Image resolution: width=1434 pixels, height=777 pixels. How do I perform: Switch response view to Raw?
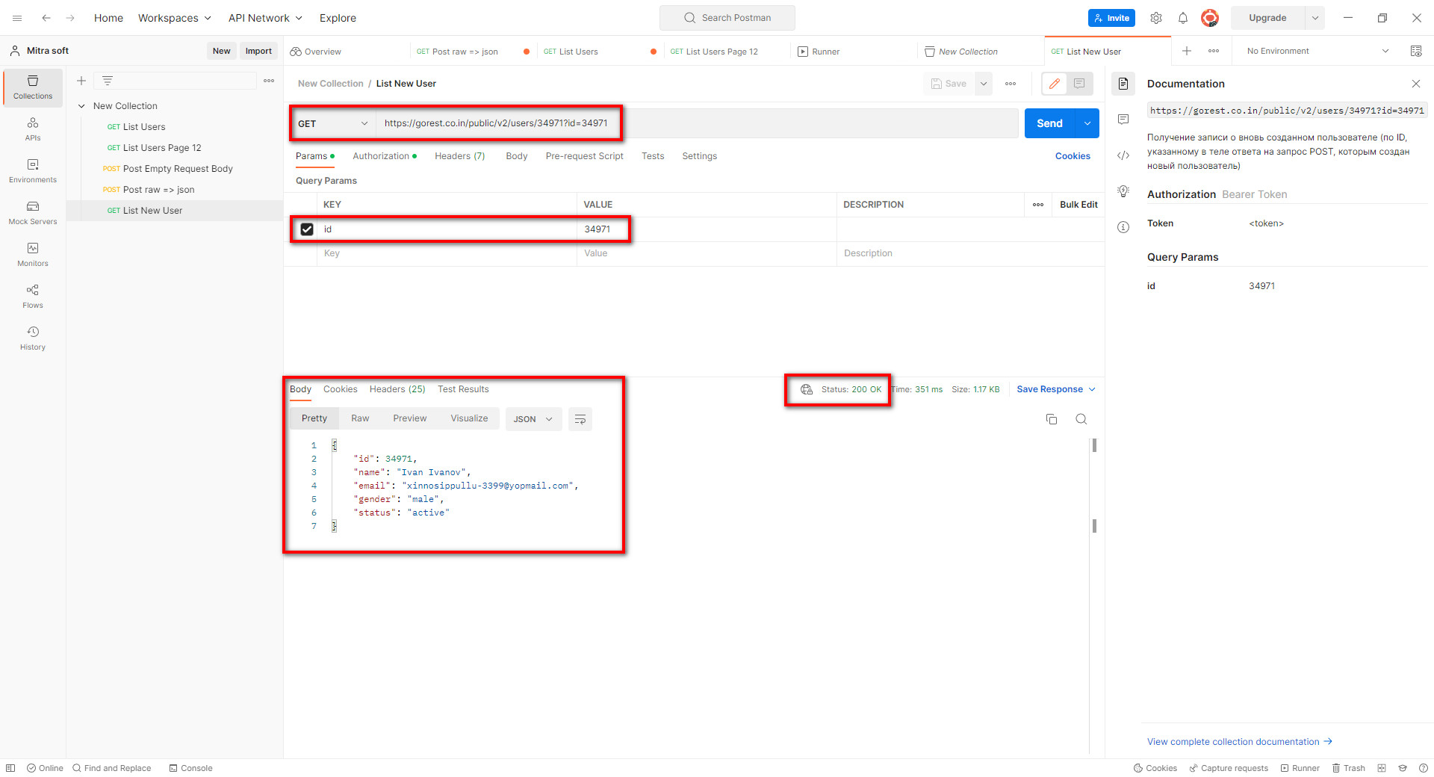tap(360, 418)
